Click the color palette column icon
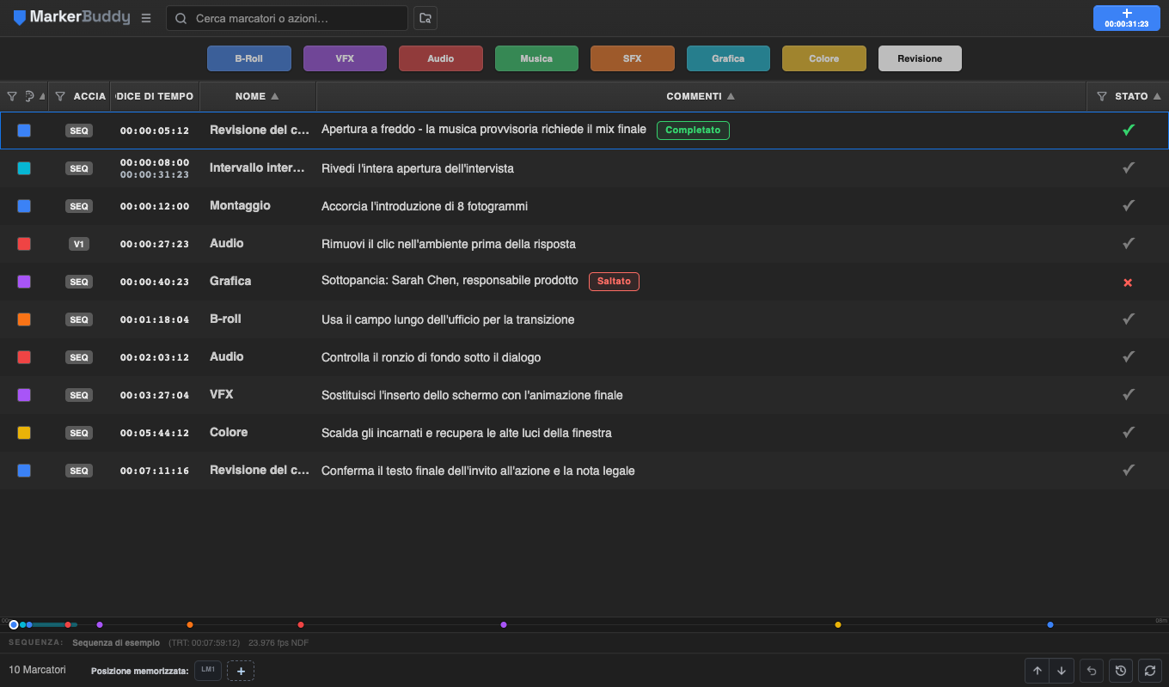The height and width of the screenshot is (687, 1169). pos(30,96)
